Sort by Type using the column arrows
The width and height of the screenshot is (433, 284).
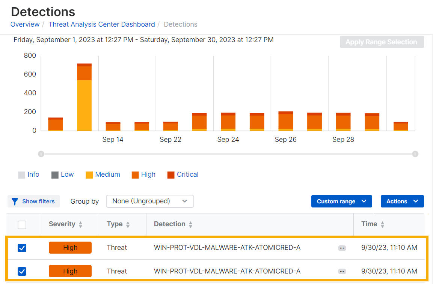coord(128,224)
